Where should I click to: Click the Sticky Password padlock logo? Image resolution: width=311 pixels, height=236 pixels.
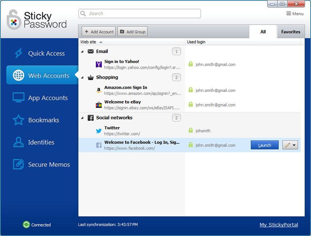[14, 19]
